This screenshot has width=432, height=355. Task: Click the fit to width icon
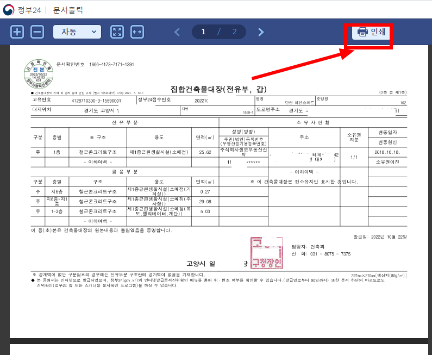pyautogui.click(x=137, y=32)
